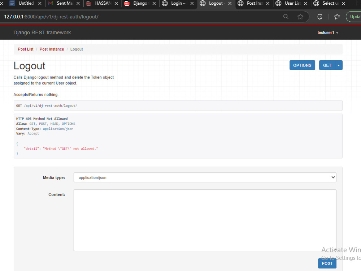This screenshot has width=361, height=271.
Task: Open the browser extensions puzzle icon
Action: (x=319, y=17)
